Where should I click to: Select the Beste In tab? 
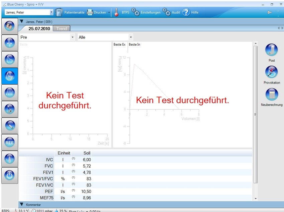coord(134,45)
